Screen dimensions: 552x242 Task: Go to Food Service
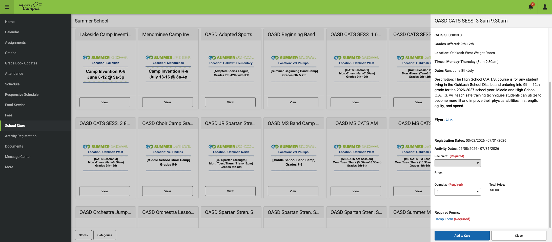pyautogui.click(x=35, y=105)
